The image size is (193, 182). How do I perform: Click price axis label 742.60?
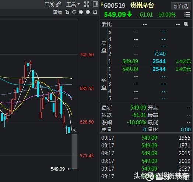pyautogui.click(x=87, y=55)
